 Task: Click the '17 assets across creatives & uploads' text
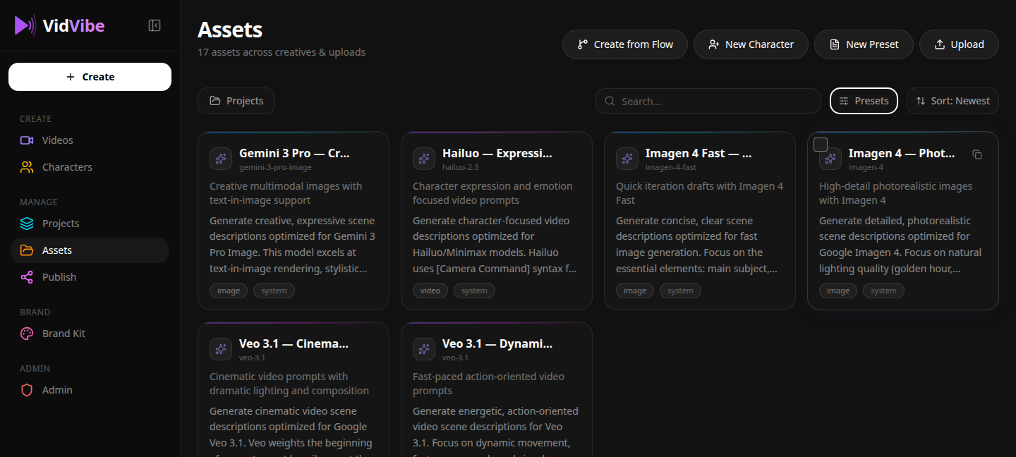click(x=282, y=52)
